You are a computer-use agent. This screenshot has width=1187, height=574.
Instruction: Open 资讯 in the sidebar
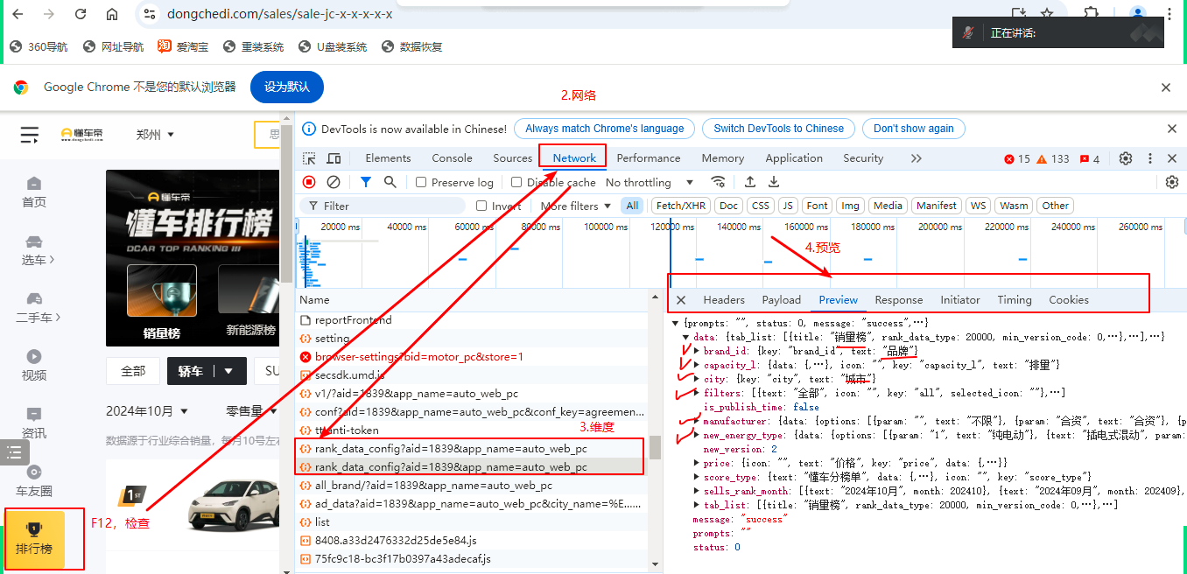coord(34,423)
